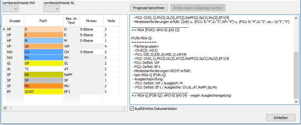Close the dialog with Schließen
Image resolution: width=301 pixels, height=125 pixels.
point(280,118)
